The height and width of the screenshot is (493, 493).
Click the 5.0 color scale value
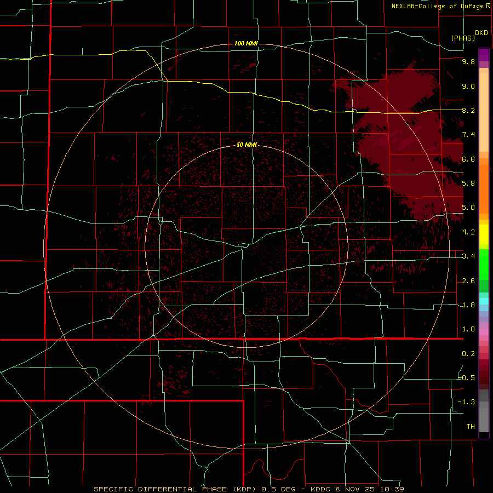(468, 208)
